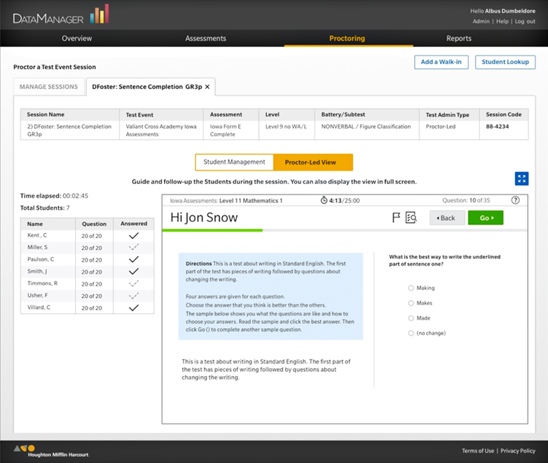Click the Answered checkmark for Villard, C
Screen dimensions: 548x463
134,307
